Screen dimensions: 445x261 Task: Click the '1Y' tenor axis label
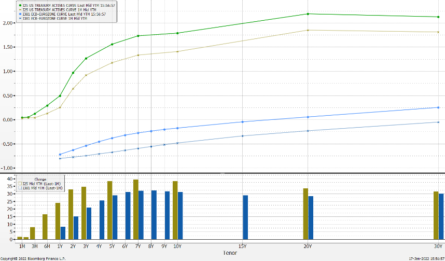[60, 246]
